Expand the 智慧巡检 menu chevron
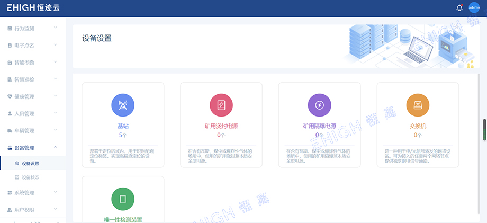487x223 pixels. pos(56,79)
